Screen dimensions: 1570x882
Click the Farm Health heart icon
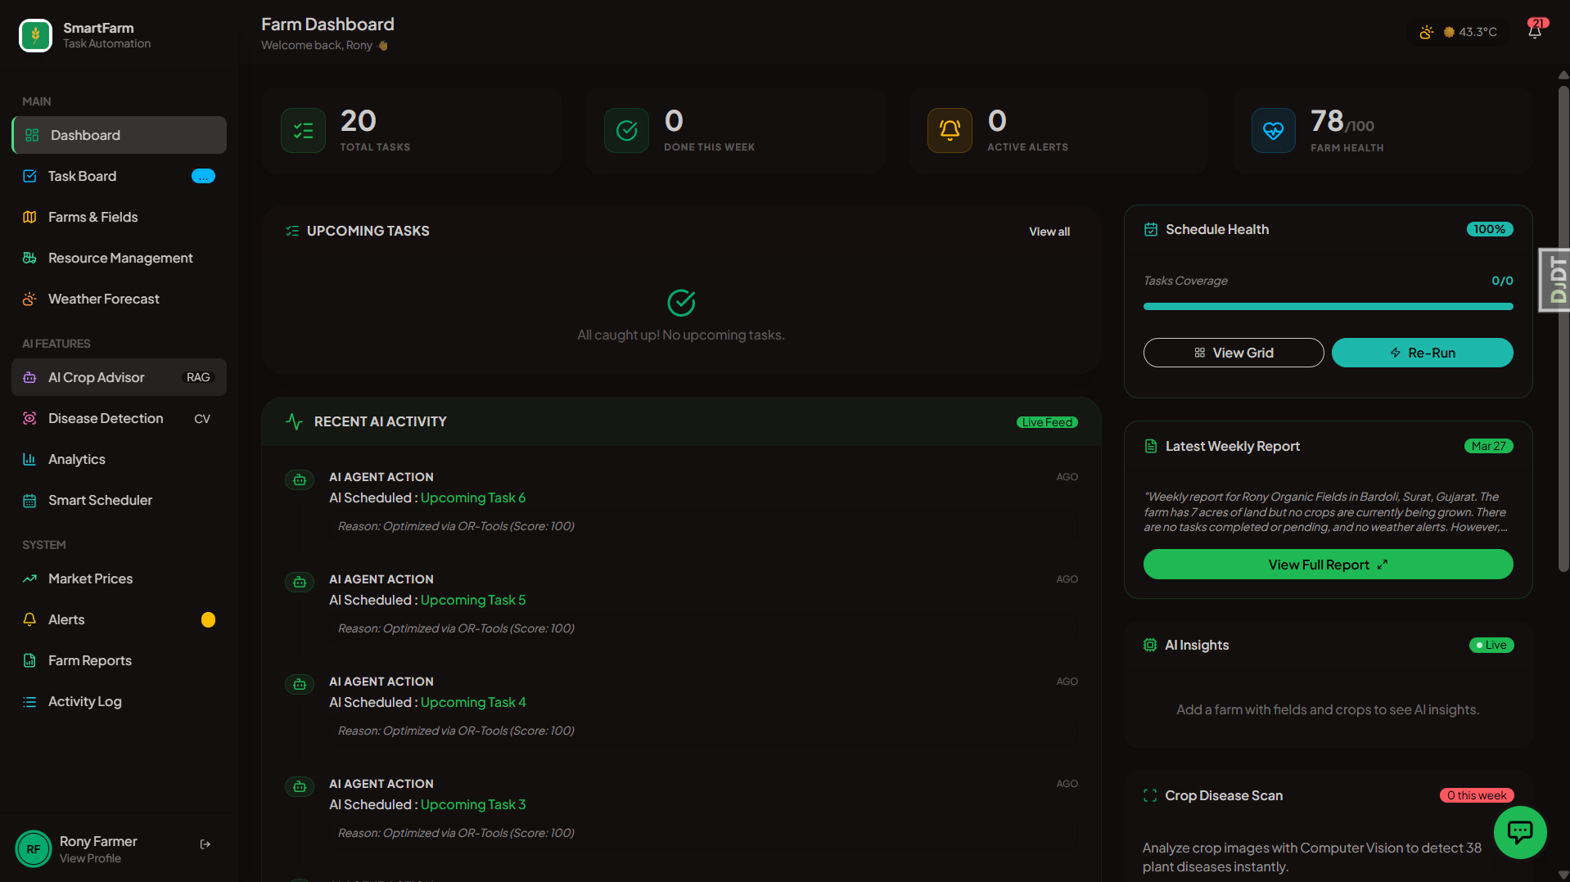tap(1273, 131)
